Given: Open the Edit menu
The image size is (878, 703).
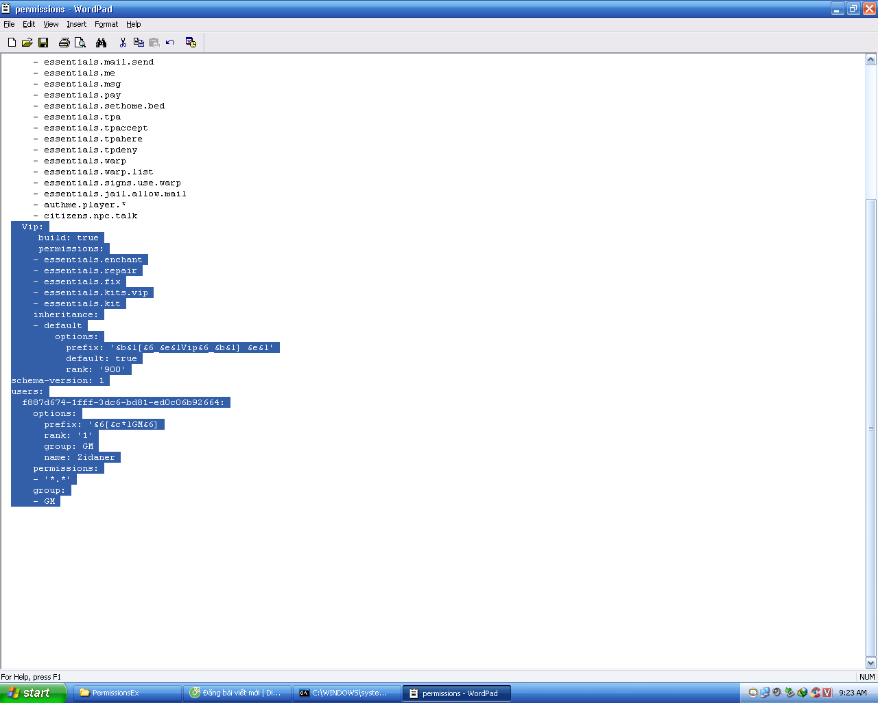Looking at the screenshot, I should (29, 24).
